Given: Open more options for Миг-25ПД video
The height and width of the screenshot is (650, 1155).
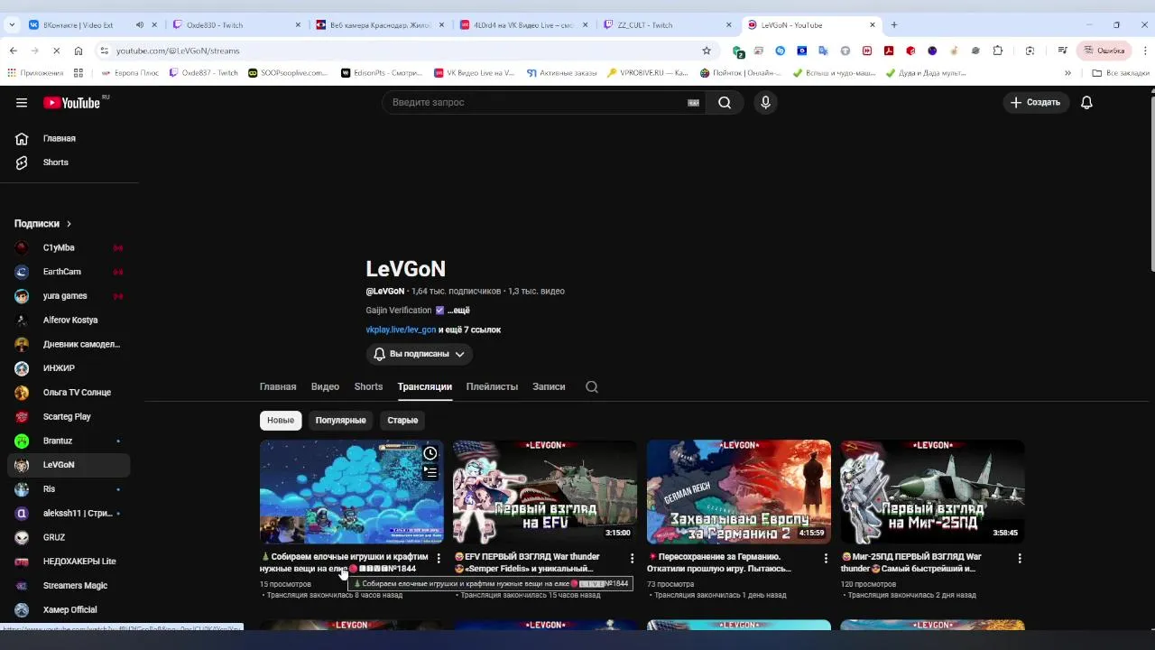Looking at the screenshot, I should (1020, 559).
